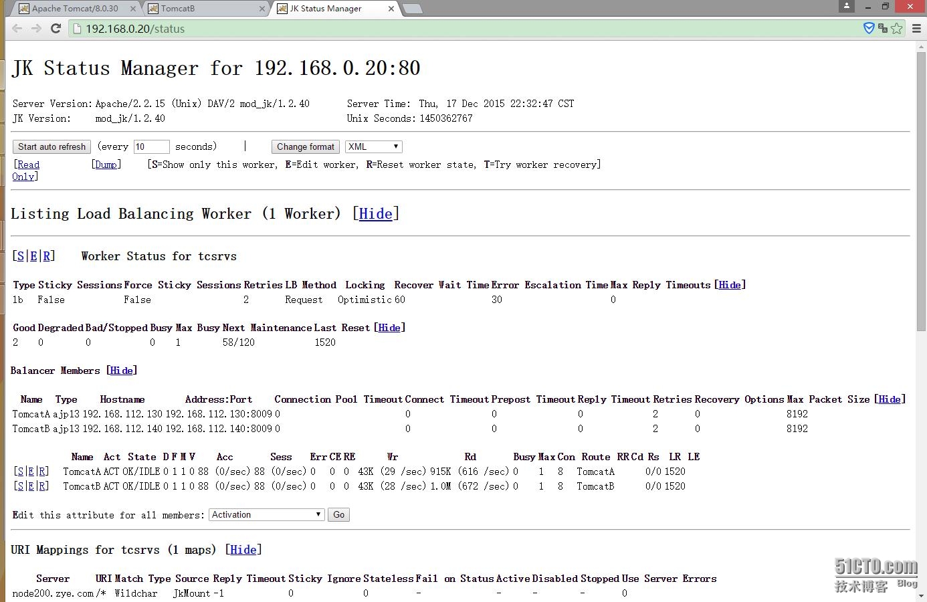Click the translate icon in address bar
This screenshot has height=602, width=927.
coord(883,28)
